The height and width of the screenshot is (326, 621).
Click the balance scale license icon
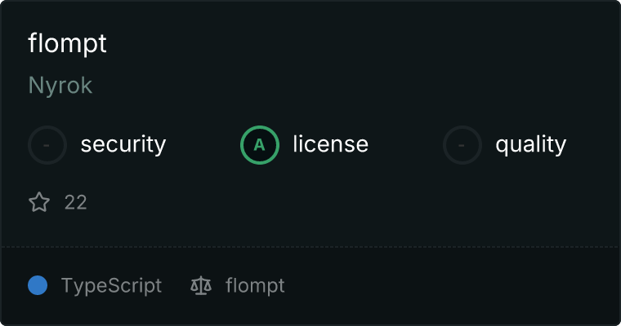tap(201, 285)
